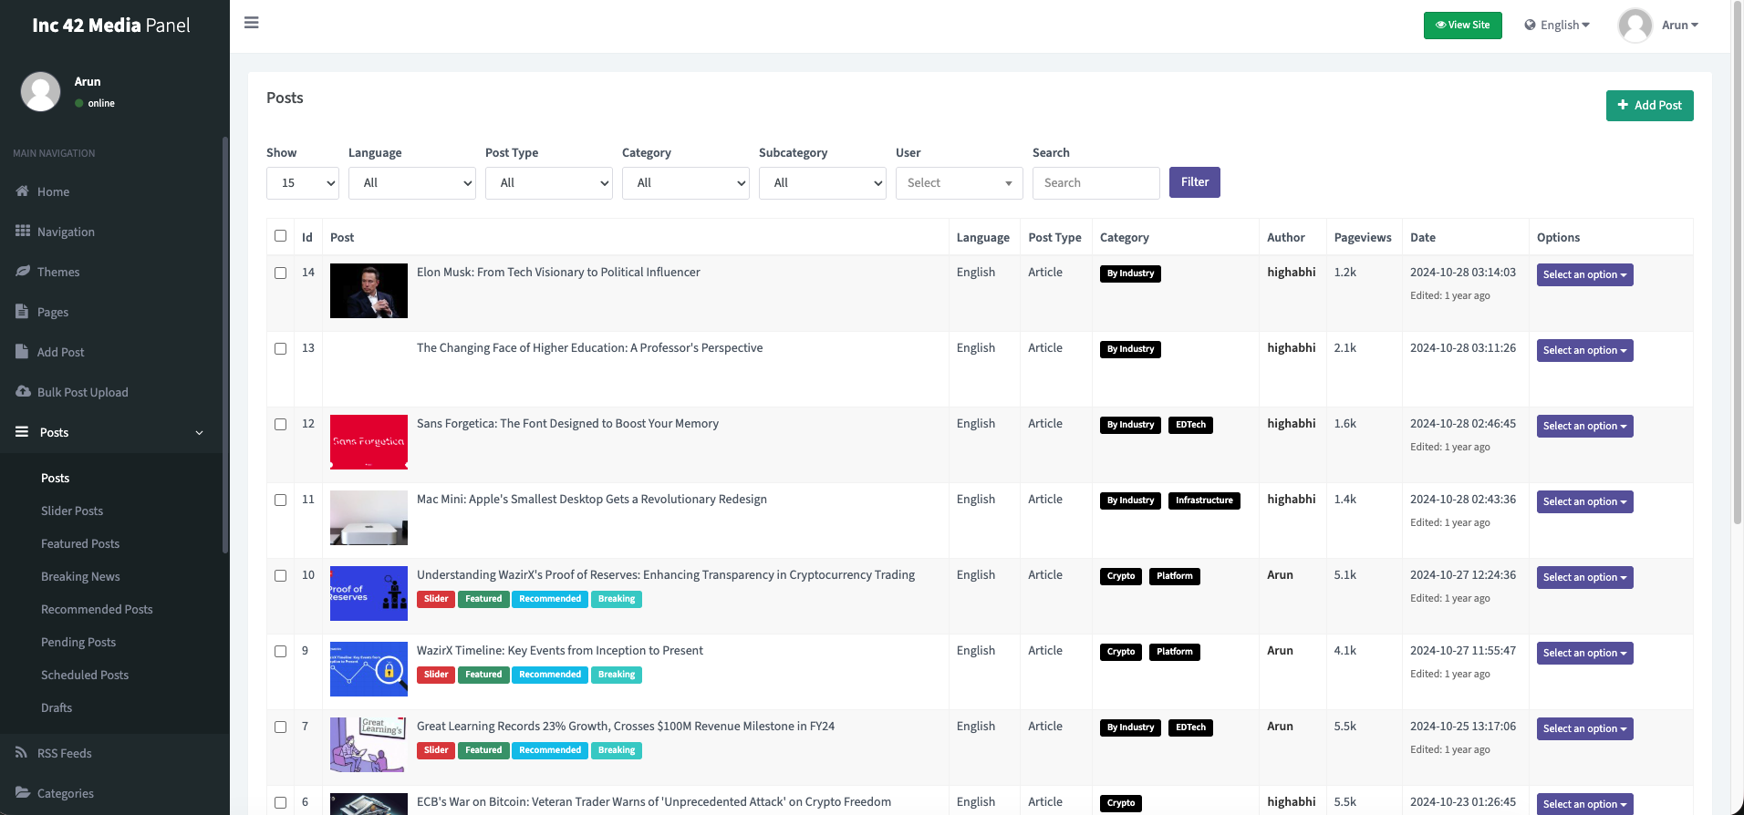Click the hamburger menu toggle icon
This screenshot has width=1744, height=815.
pos(252,23)
